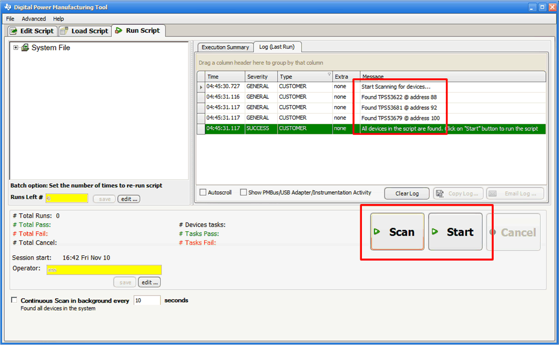The image size is (559, 345).
Task: Click the Texas Instruments title bar icon
Action: pyautogui.click(x=6, y=7)
